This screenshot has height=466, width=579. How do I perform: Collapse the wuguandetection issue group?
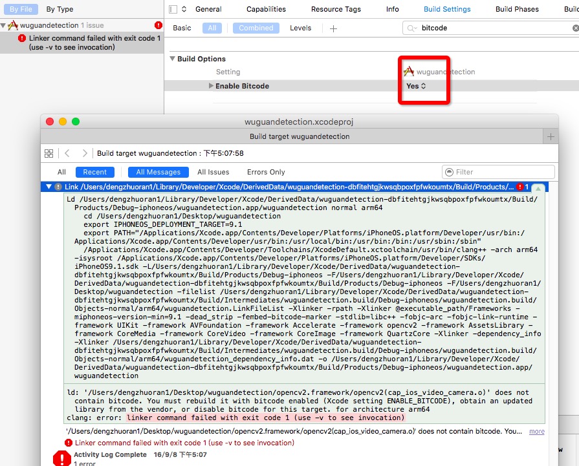(x=3, y=25)
